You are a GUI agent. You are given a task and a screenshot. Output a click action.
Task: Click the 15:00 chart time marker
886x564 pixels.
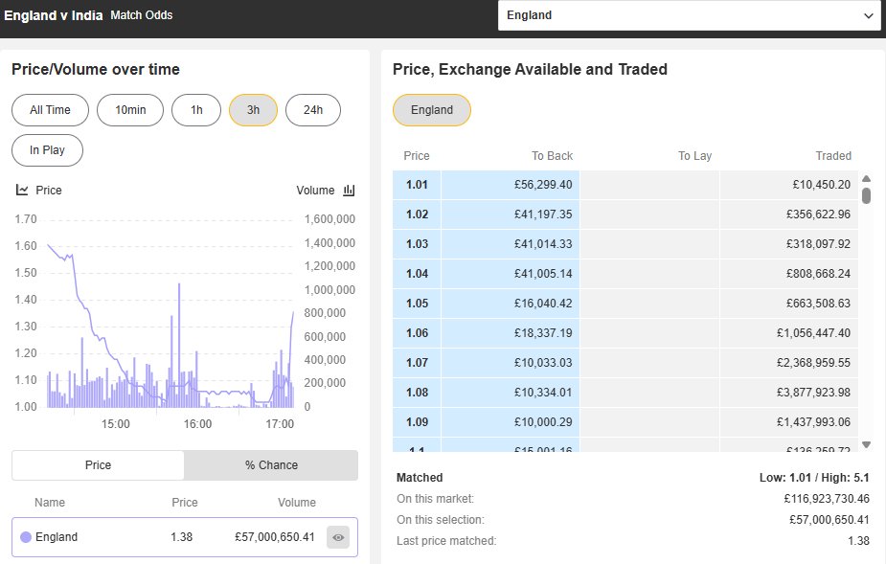coord(115,424)
